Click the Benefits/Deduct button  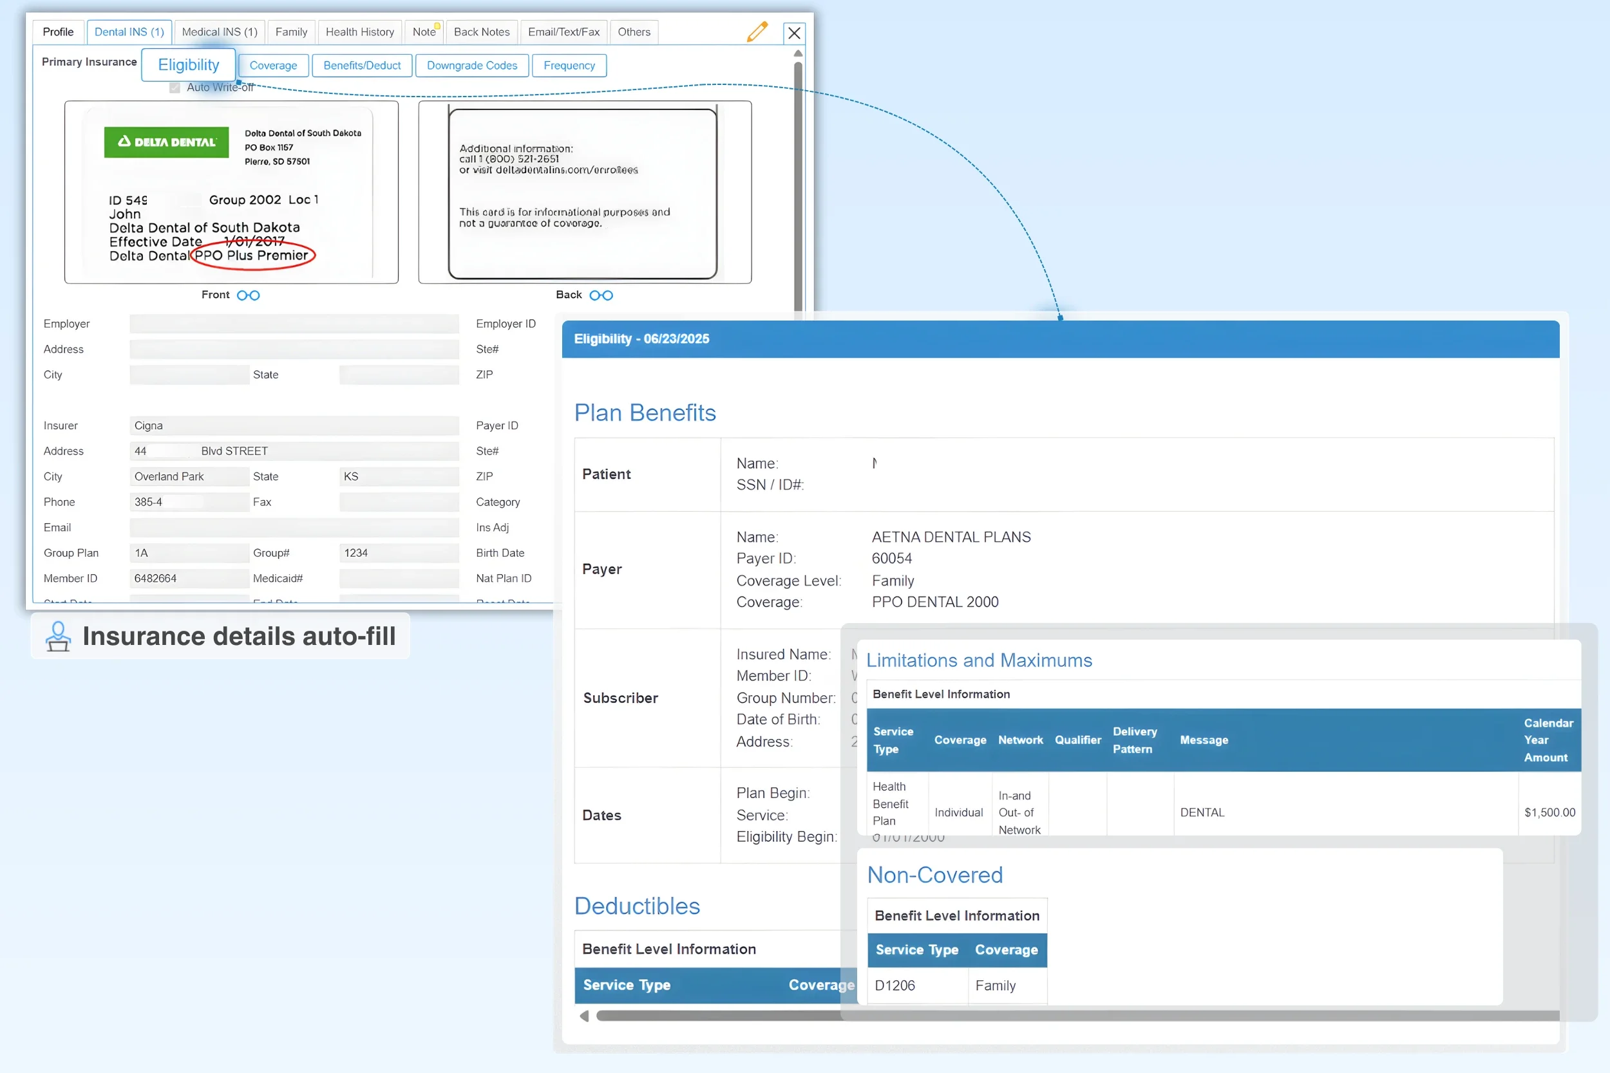tap(361, 66)
